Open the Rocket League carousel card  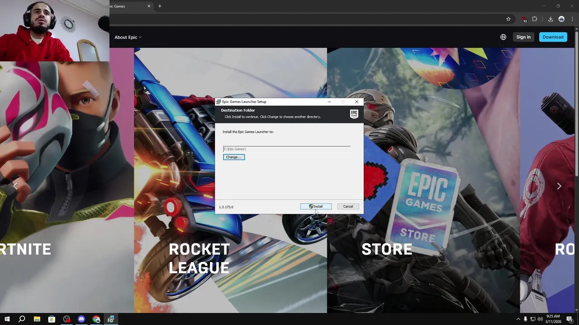coord(230,180)
